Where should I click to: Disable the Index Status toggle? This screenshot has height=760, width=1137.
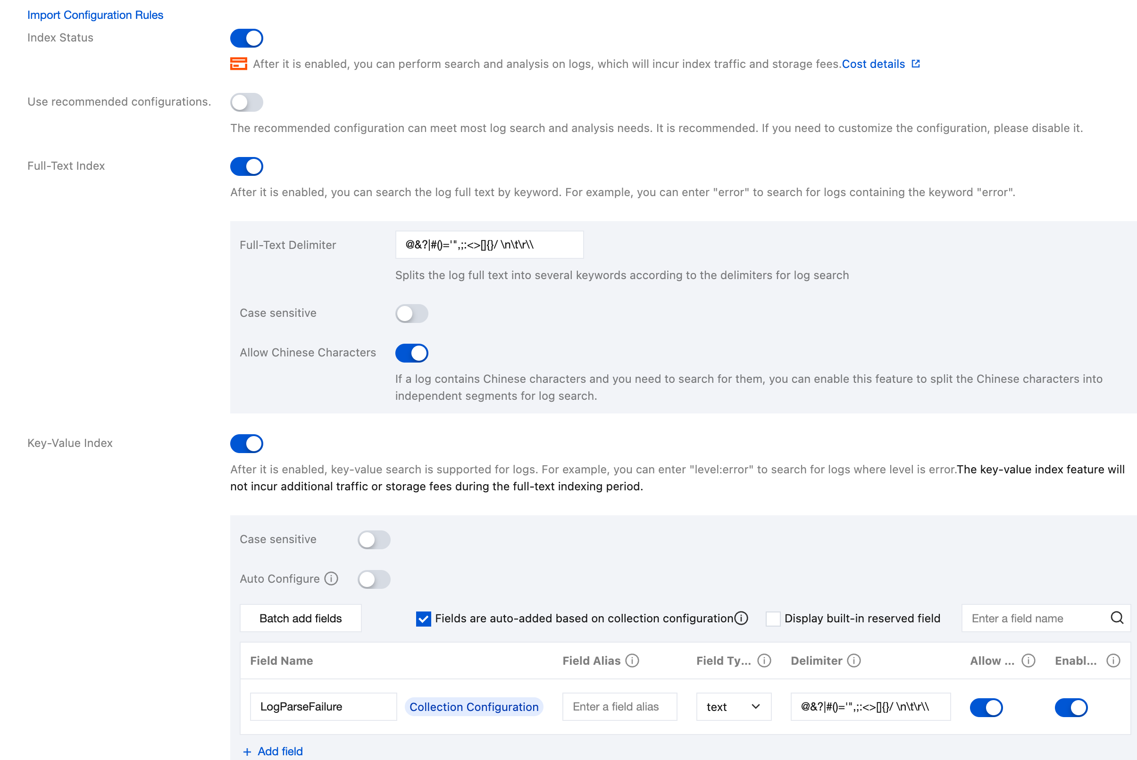(247, 38)
